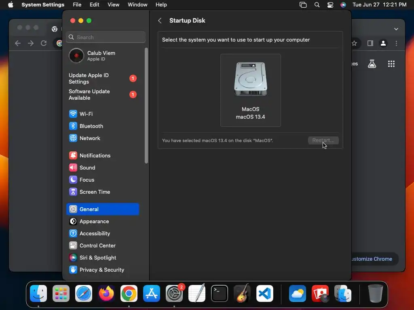This screenshot has width=414, height=310.
Task: Open Network settings in sidebar
Action: point(102,138)
